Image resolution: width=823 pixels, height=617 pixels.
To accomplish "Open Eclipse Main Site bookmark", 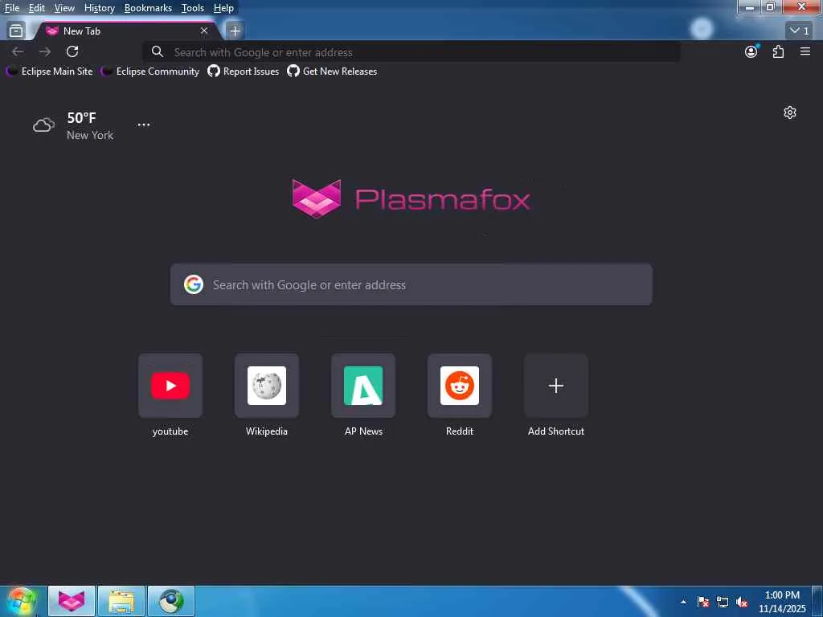I will [x=50, y=72].
